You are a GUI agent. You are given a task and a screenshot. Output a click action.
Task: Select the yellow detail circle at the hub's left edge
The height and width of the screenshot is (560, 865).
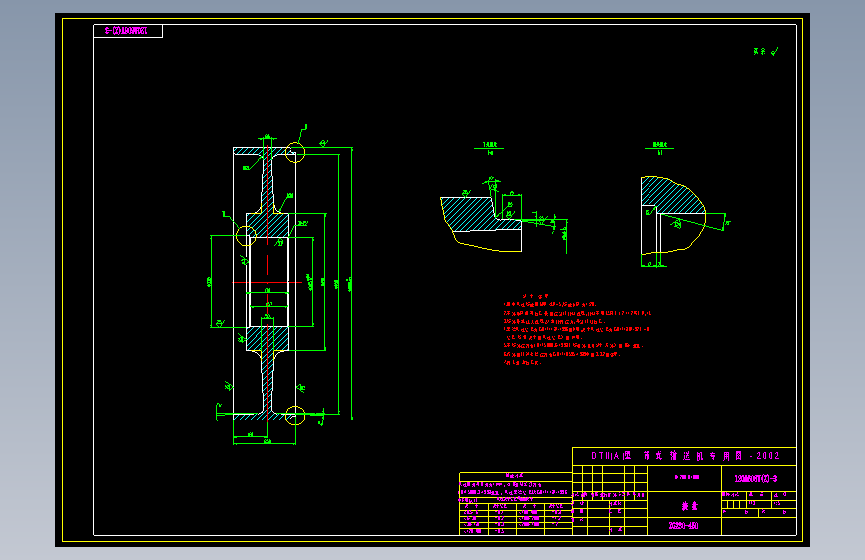[x=246, y=236]
